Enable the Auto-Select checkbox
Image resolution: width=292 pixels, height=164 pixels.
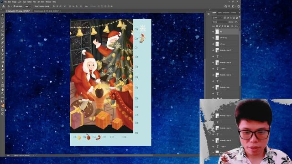[14, 6]
